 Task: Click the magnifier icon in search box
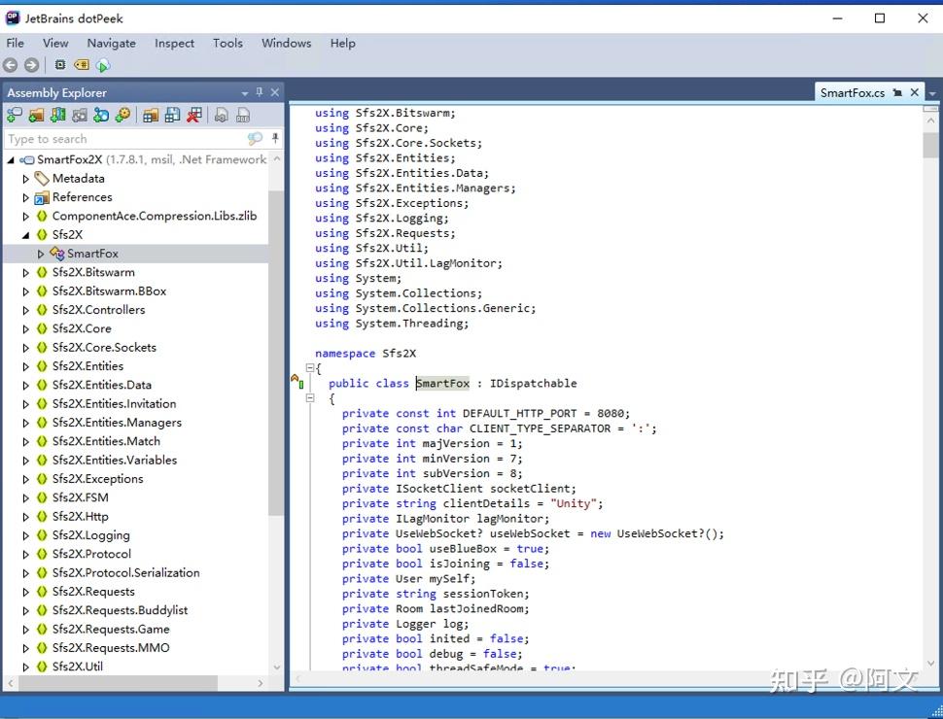coord(255,139)
